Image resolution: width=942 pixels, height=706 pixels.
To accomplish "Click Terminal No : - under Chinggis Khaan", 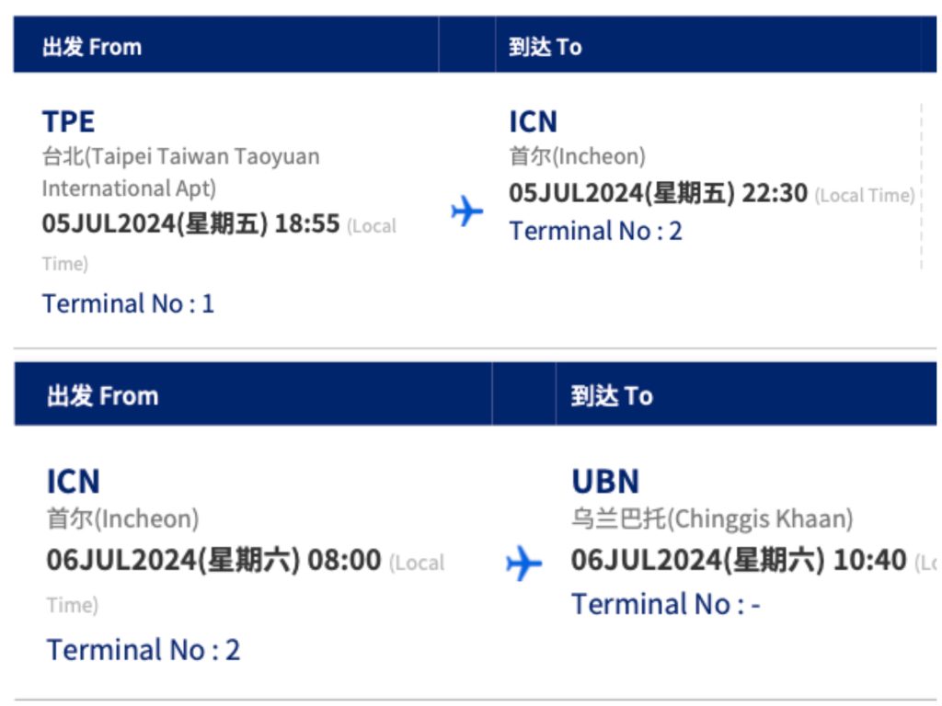I will [666, 604].
